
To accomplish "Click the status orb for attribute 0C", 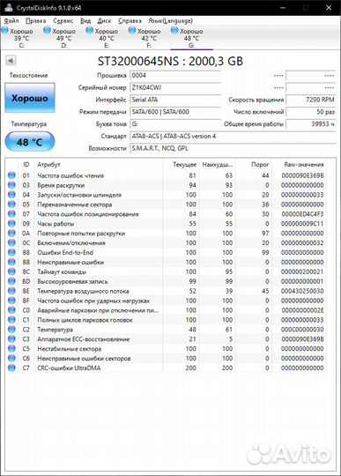I will click(11, 243).
